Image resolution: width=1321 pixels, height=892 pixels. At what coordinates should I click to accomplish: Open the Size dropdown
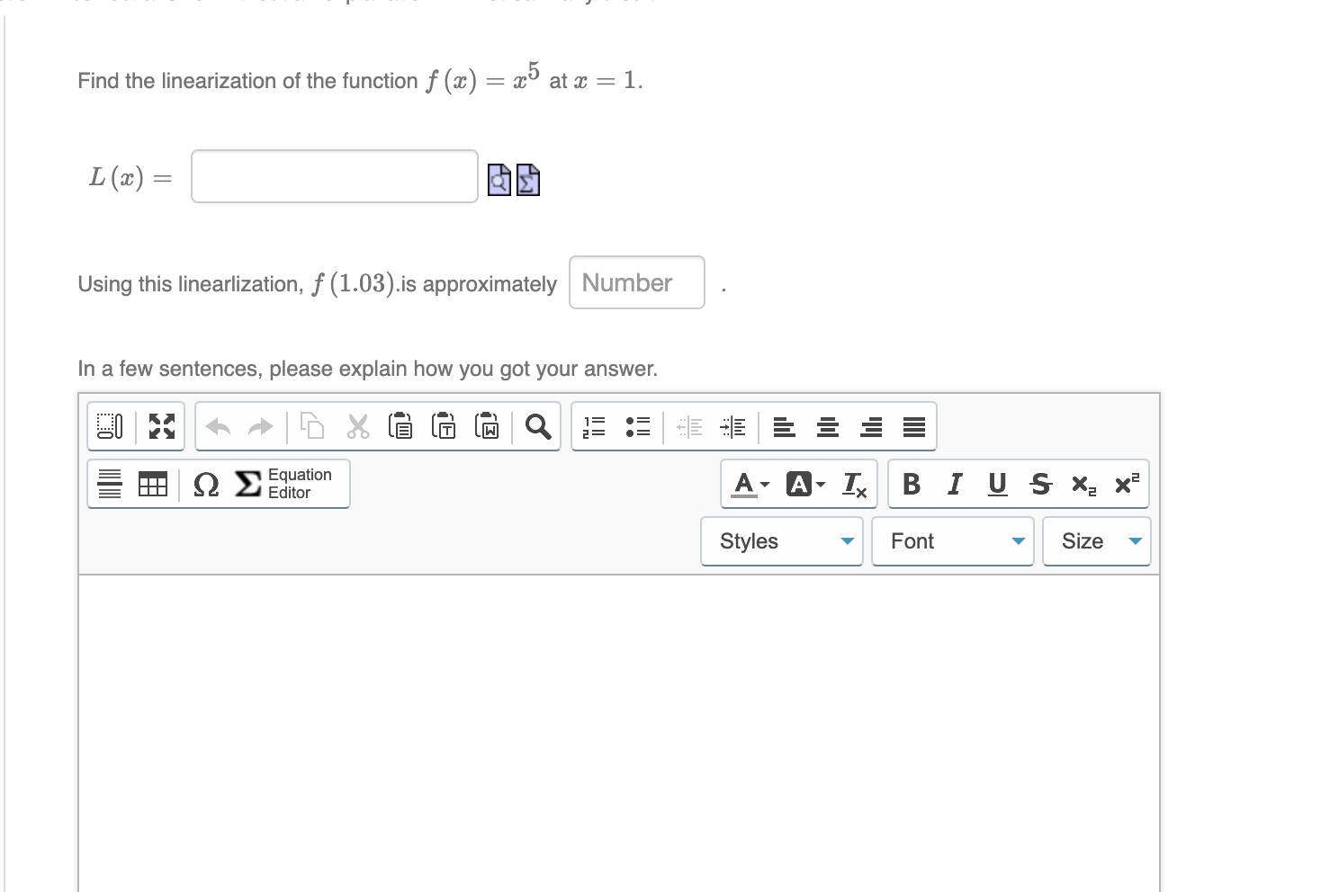click(1096, 540)
